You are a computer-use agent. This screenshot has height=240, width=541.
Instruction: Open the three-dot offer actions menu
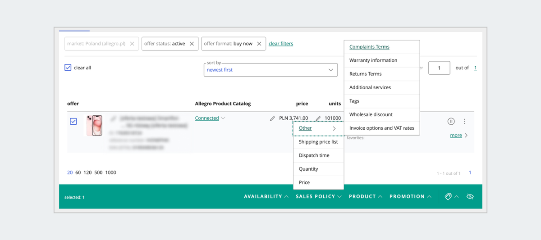point(465,121)
